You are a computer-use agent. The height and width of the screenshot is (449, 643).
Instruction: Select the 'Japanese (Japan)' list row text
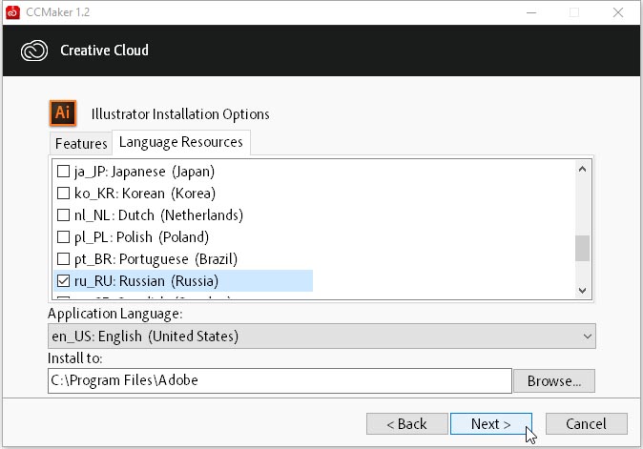coord(144,172)
